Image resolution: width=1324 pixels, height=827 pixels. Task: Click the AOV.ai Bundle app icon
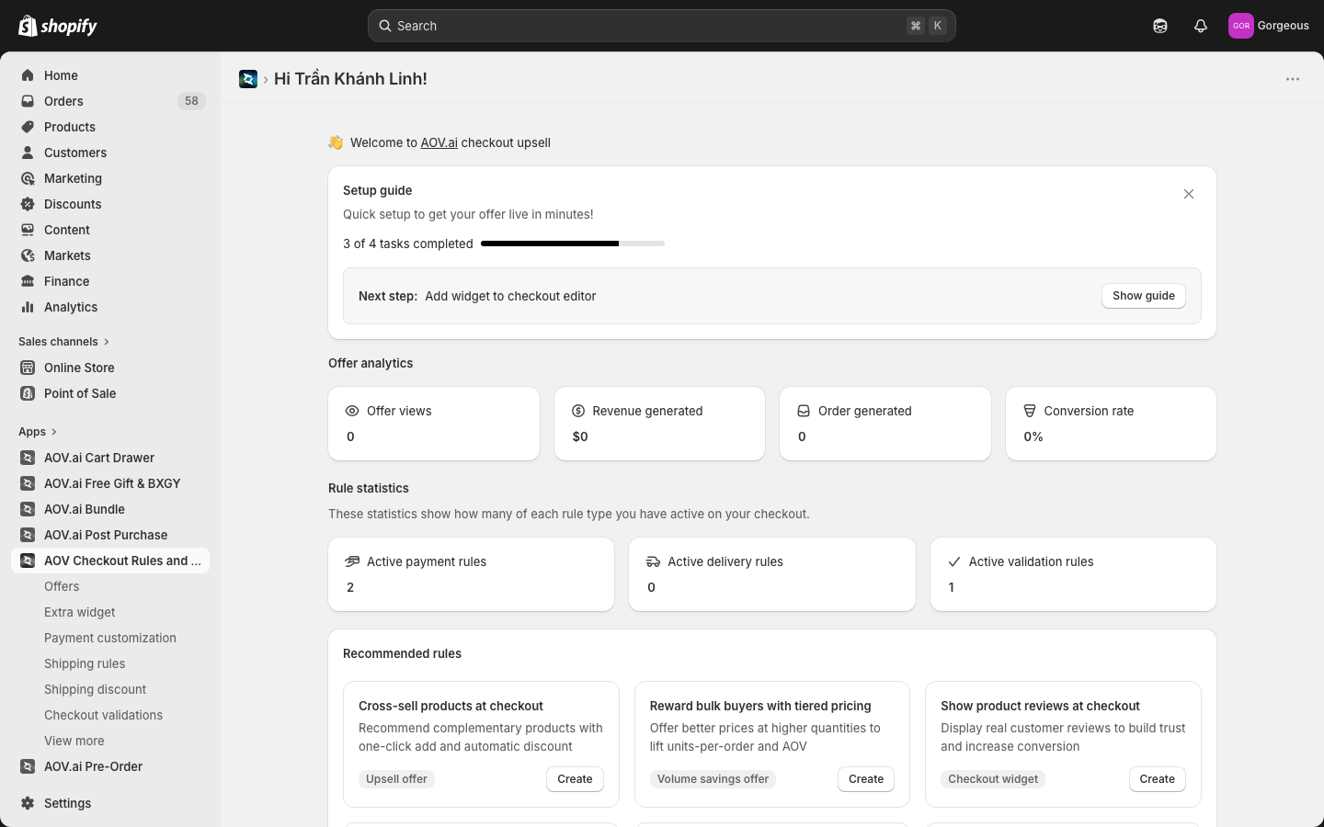tap(28, 509)
